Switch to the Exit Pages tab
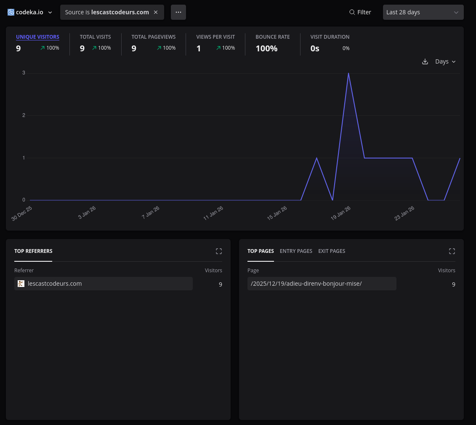This screenshot has width=476, height=425. click(332, 251)
